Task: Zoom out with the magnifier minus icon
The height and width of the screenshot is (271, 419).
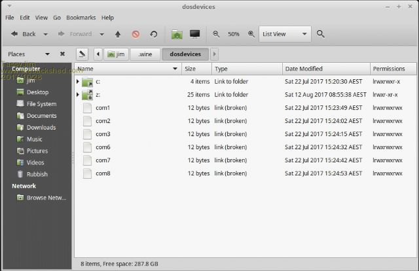Action: pos(217,34)
